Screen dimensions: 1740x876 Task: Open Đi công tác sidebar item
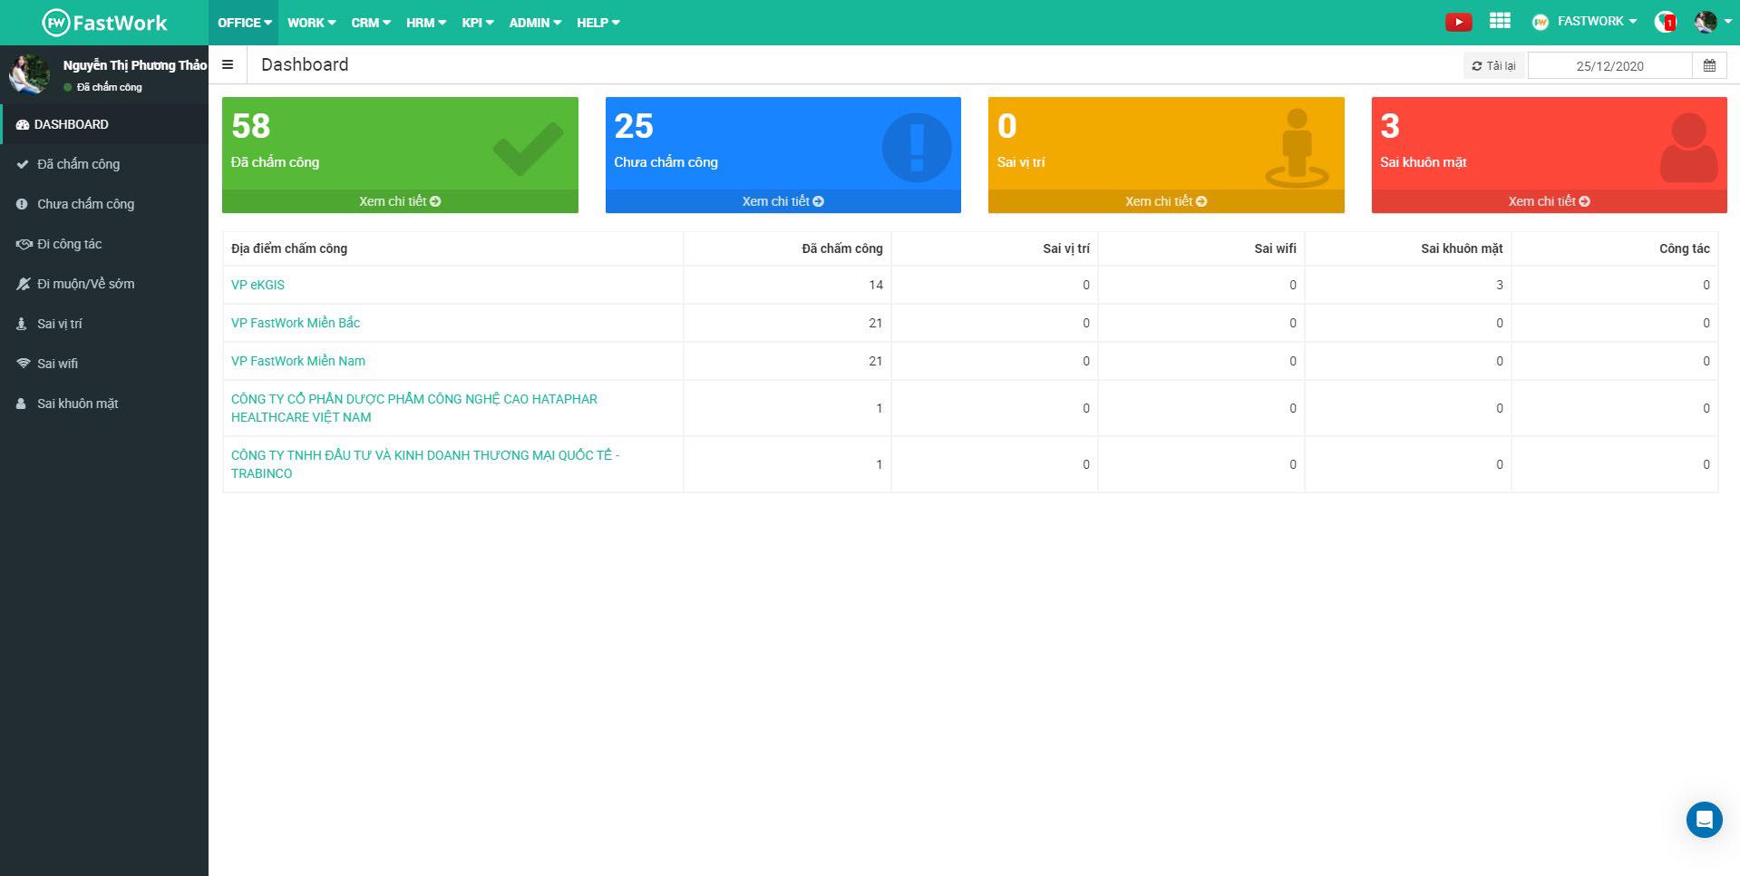coord(69,244)
